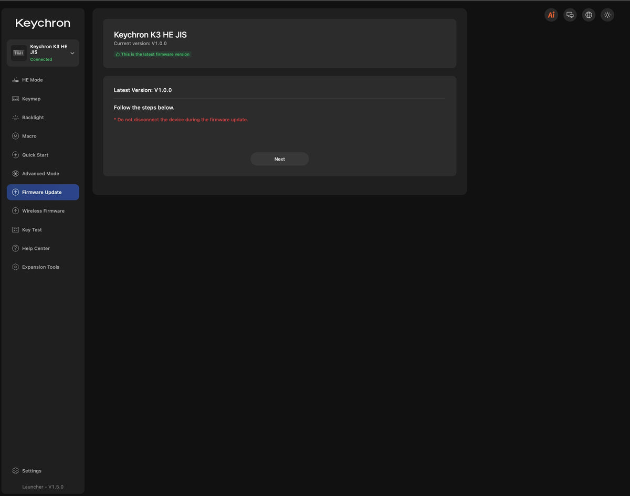The width and height of the screenshot is (630, 496).
Task: Click the red do-not-disconnect warning text
Action: [181, 120]
